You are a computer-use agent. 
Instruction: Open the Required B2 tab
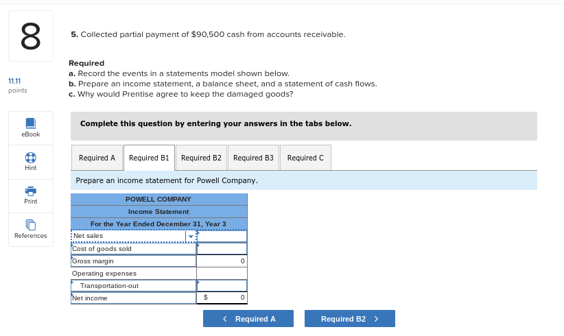tap(202, 158)
